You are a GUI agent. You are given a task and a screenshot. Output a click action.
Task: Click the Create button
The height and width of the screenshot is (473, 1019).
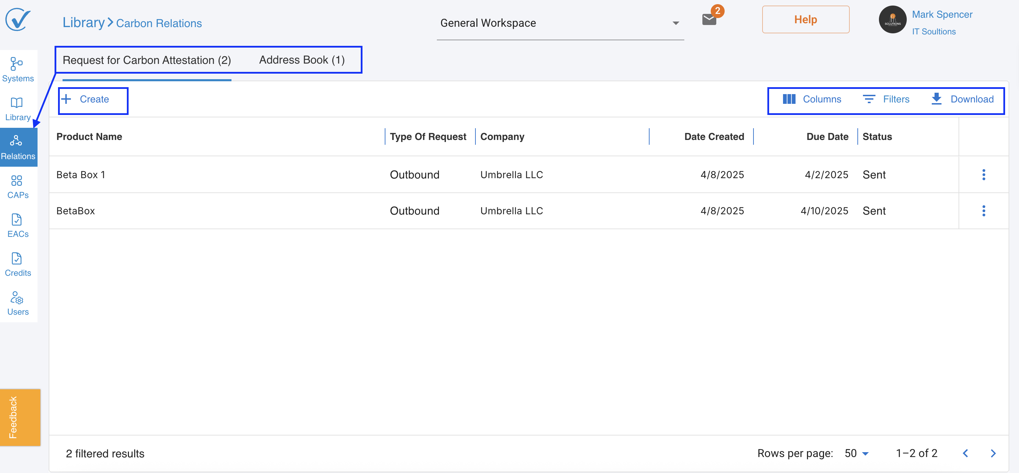86,99
